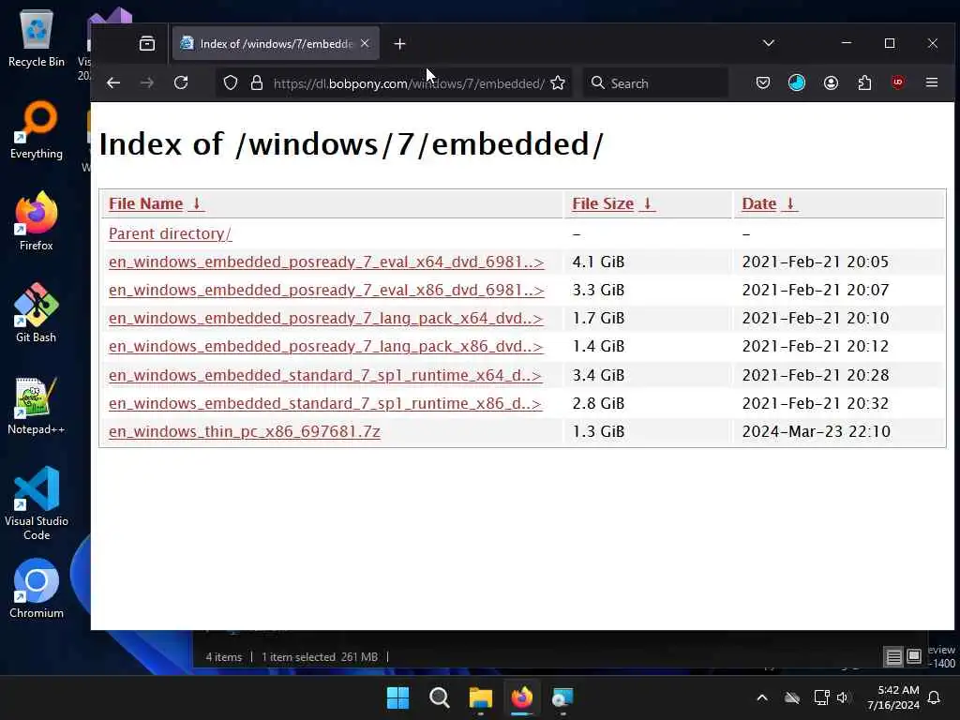
Task: Open taskbar Search icon
Action: (439, 697)
